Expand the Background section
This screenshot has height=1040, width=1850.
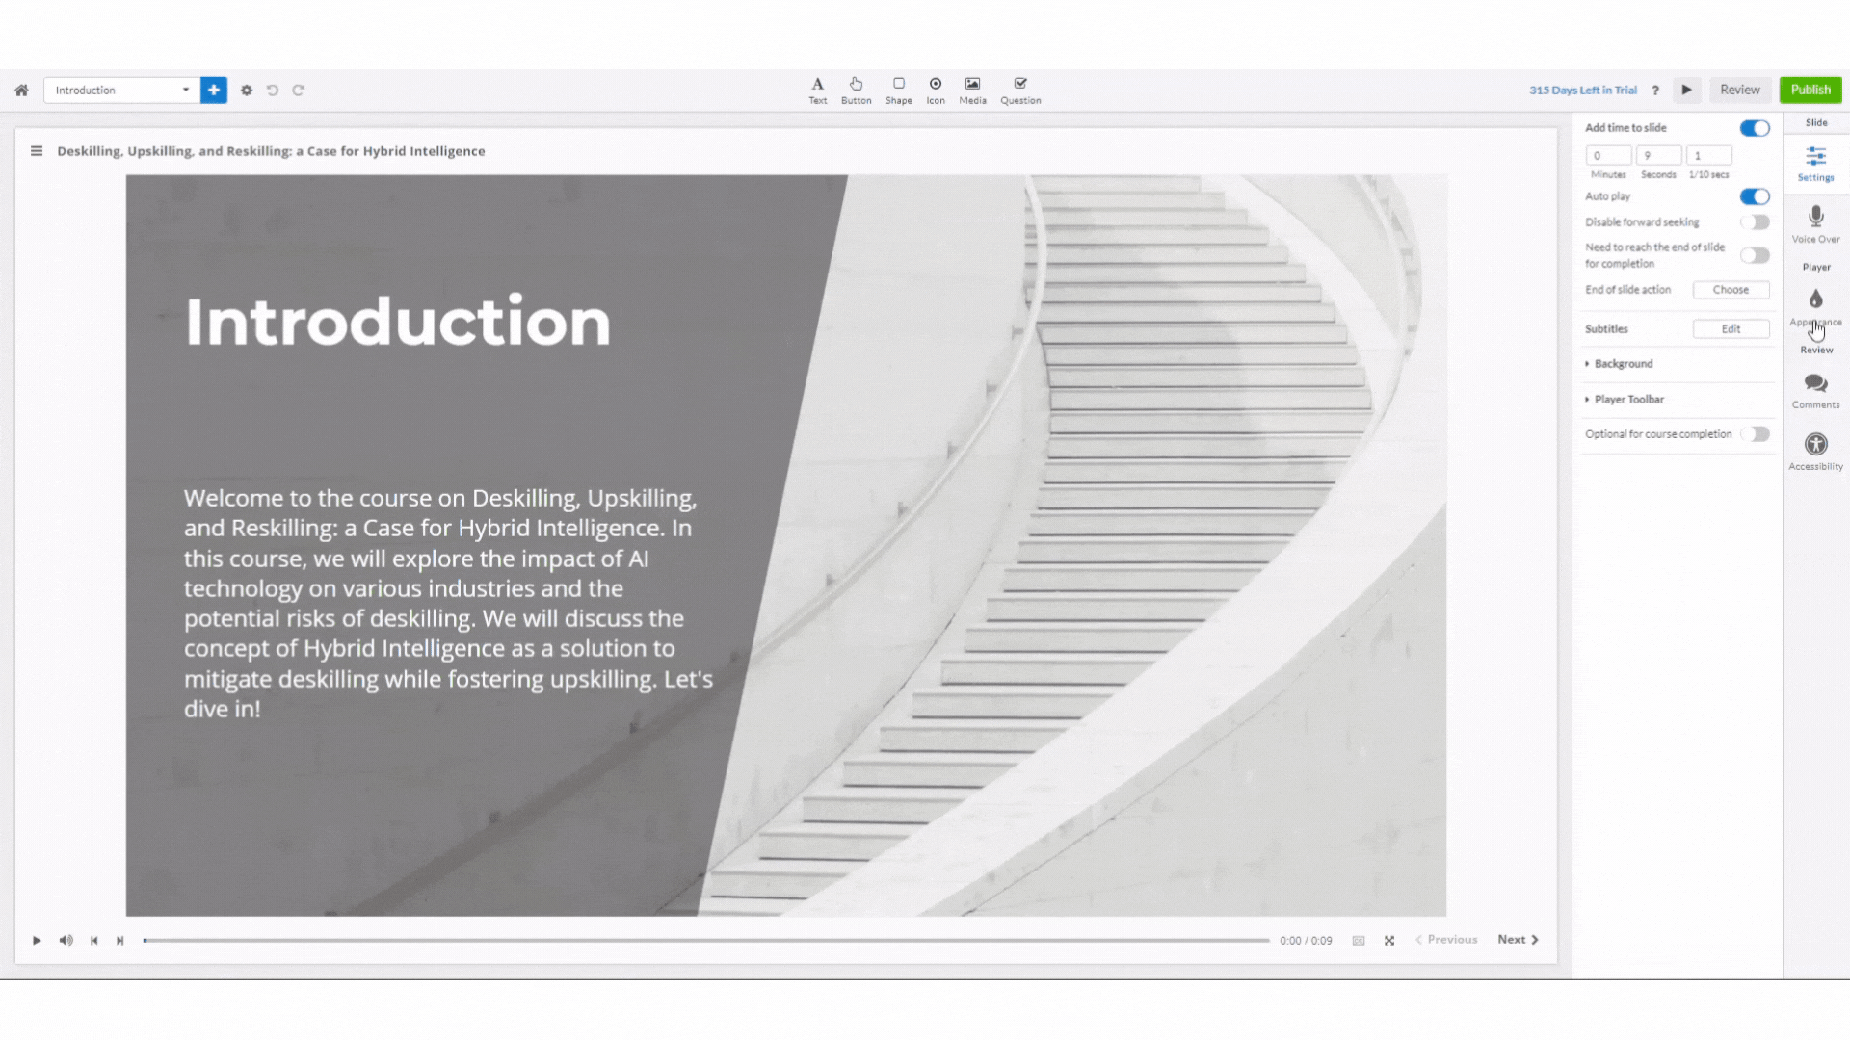(1624, 364)
